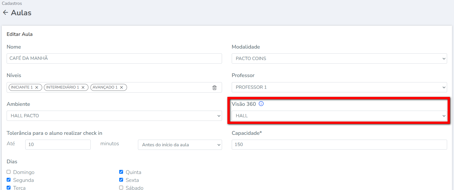Select the check-in timing dropdown
Image resolution: width=454 pixels, height=190 pixels.
[x=180, y=145]
